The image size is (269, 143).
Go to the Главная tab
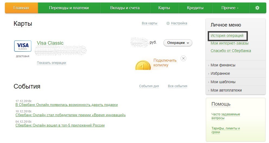[21, 8]
